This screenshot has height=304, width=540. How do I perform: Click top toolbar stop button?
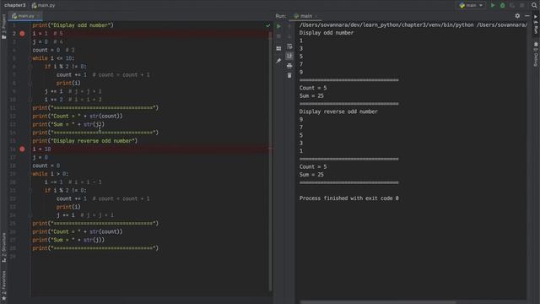click(522, 5)
